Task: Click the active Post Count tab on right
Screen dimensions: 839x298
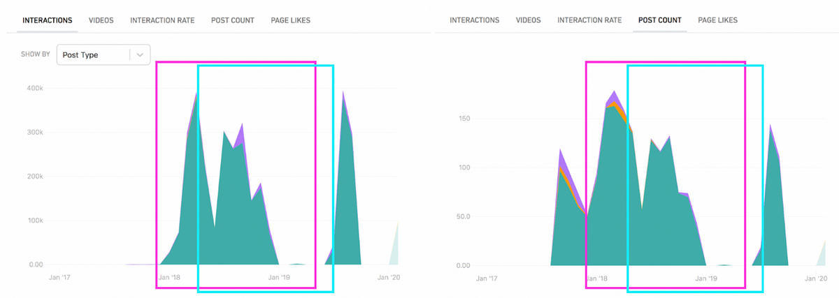Action: pos(660,20)
